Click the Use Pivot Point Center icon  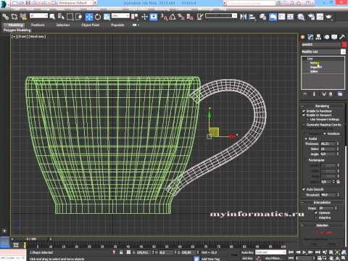pos(135,17)
